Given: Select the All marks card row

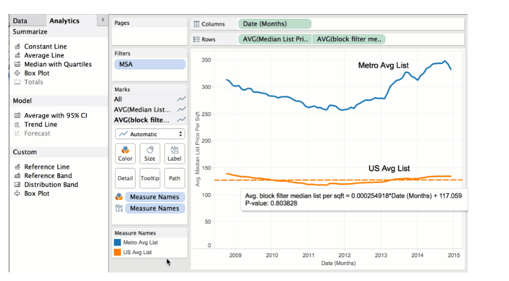Looking at the screenshot, I should 150,99.
